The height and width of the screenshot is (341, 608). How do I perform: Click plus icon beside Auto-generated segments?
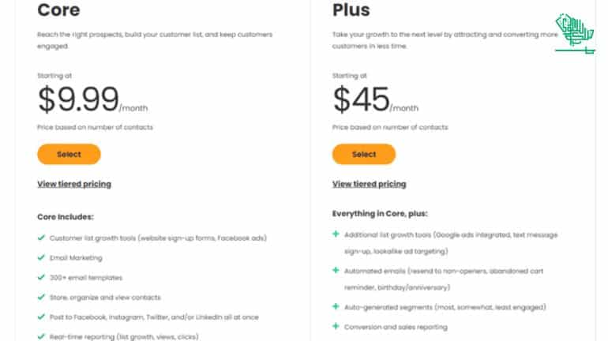336,306
